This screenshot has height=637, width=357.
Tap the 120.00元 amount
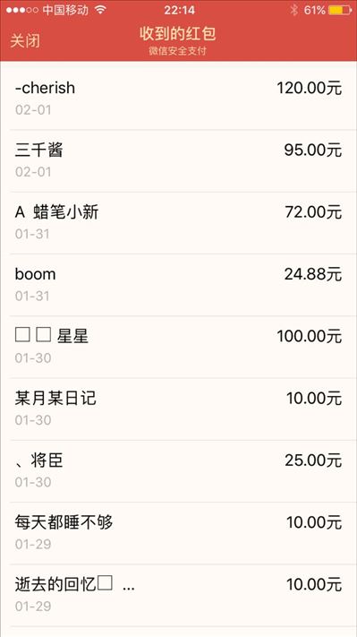point(309,88)
